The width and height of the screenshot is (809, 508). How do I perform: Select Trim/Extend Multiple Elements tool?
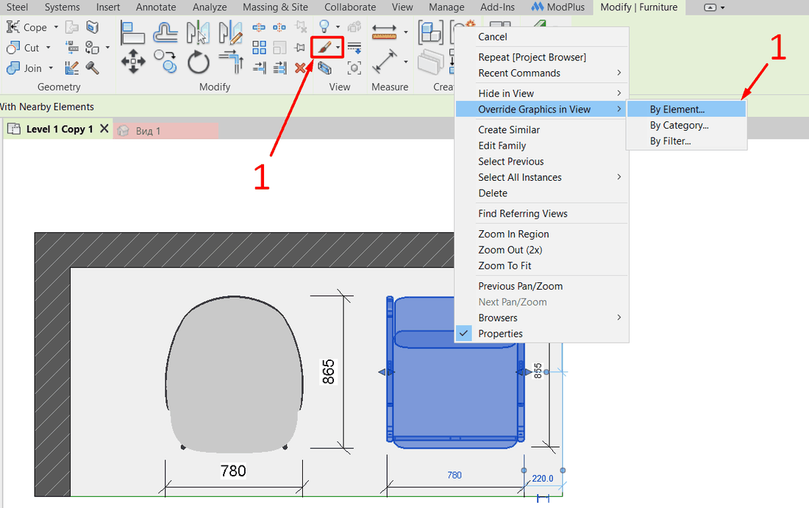point(279,68)
